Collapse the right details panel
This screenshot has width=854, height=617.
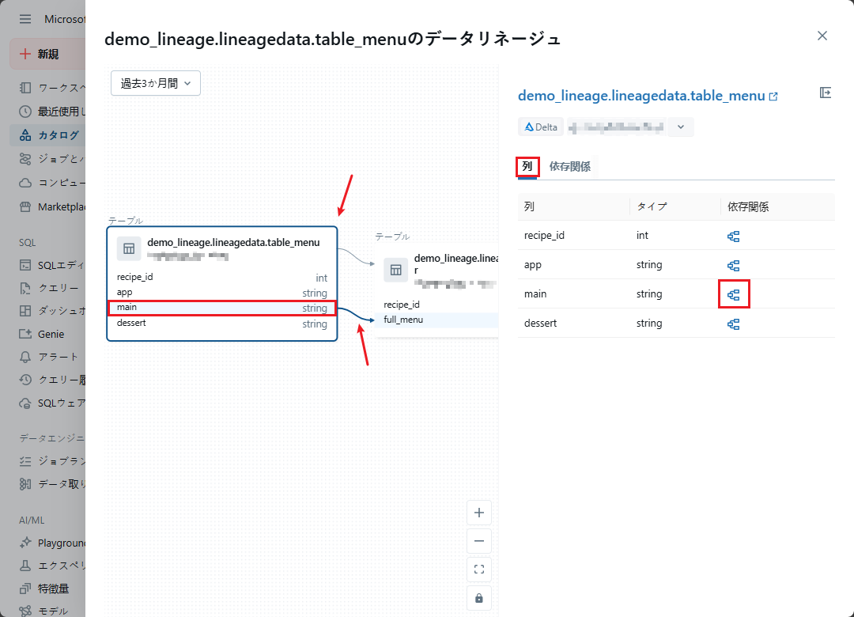(826, 93)
